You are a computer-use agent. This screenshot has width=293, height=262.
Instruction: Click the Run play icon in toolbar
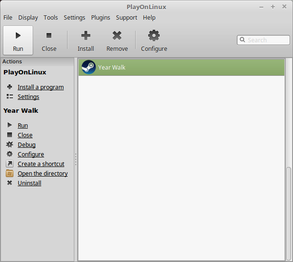18,36
